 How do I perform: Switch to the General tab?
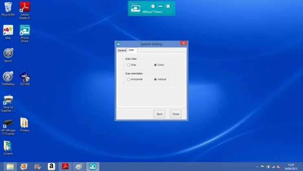click(121, 50)
